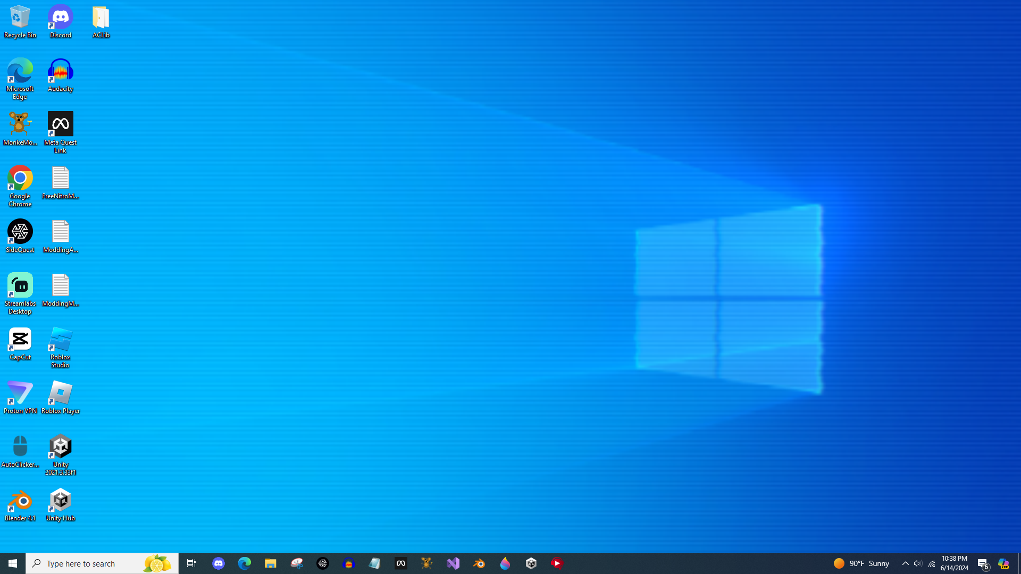Screen dimensions: 1021x574
Task: Select the Proton VPN desktop shortcut
Action: (20, 398)
